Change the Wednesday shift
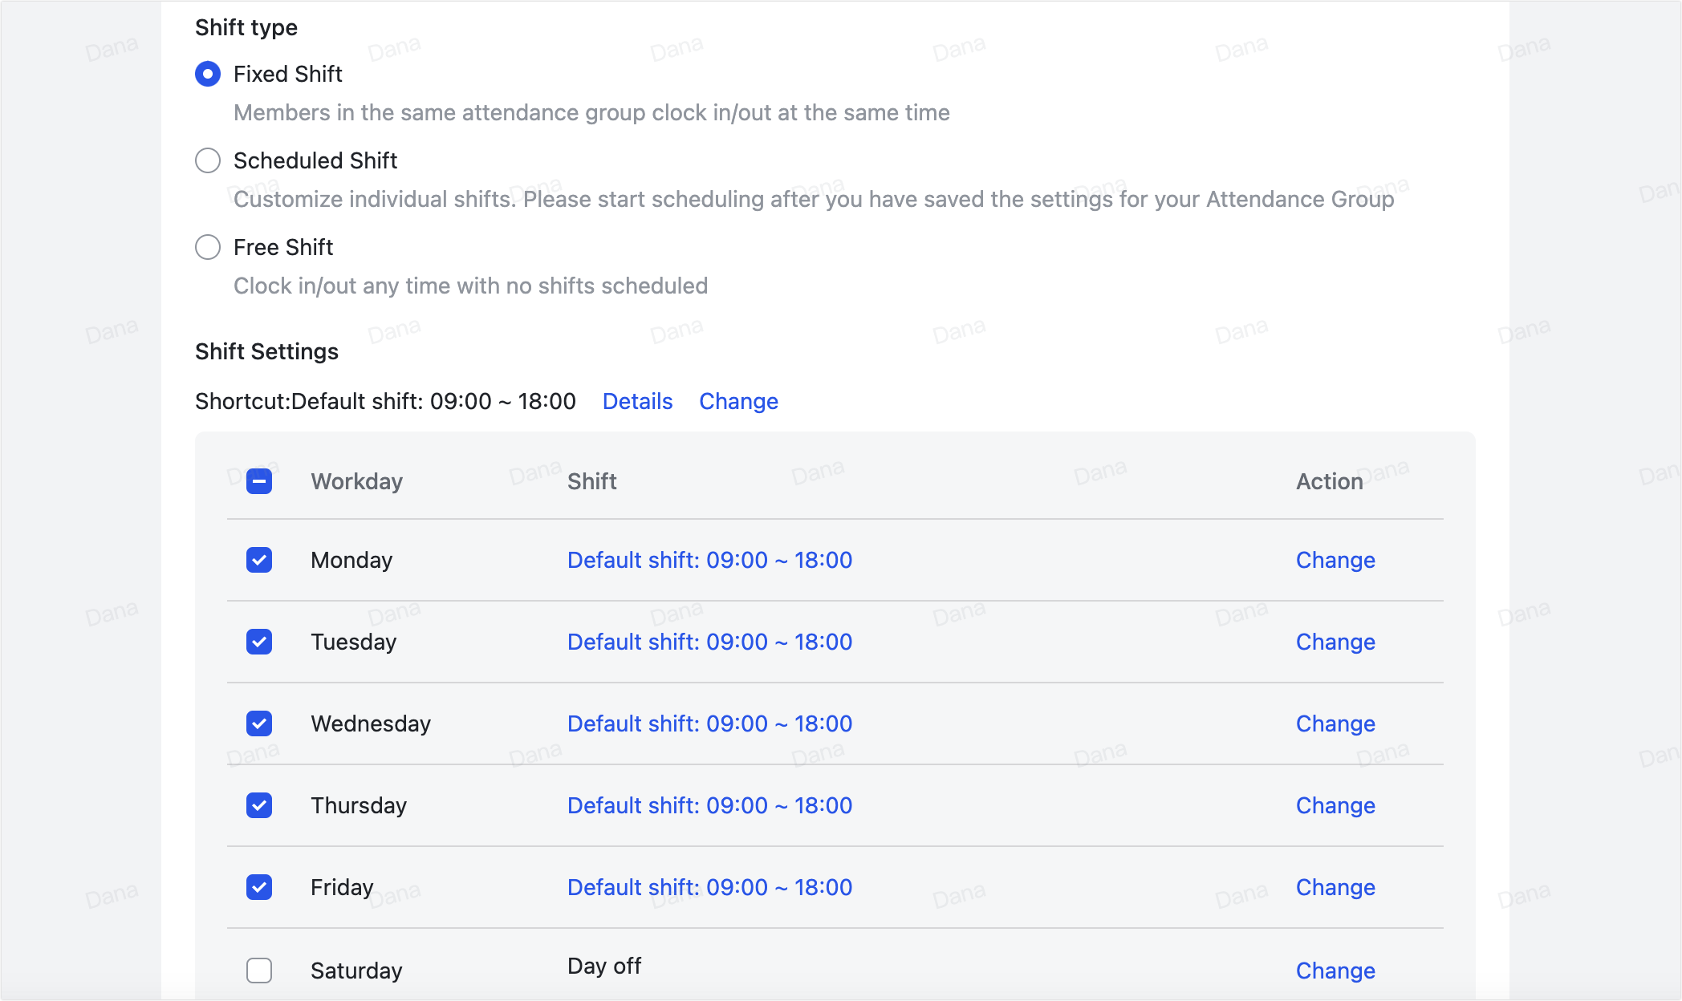This screenshot has height=1001, width=1682. pyautogui.click(x=1335, y=723)
